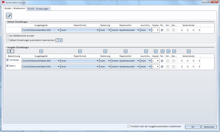Click copy icon next to Default Einstellungen automatisch übernehmen
Screen dimensions: 220x132
pyautogui.click(x=59, y=40)
